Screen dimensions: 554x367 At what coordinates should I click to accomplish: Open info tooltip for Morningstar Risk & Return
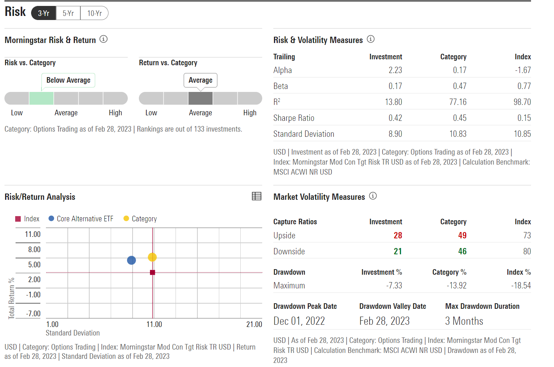[x=104, y=39]
